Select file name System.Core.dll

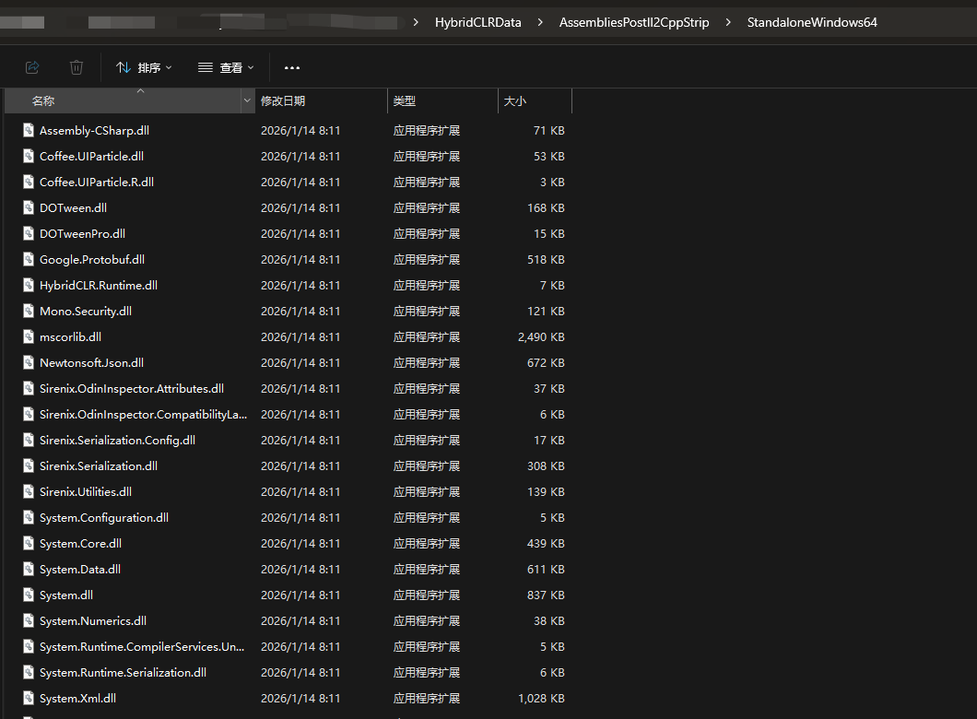(x=80, y=543)
